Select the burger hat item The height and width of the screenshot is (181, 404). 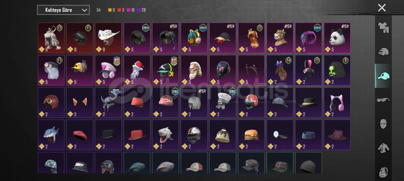251,135
